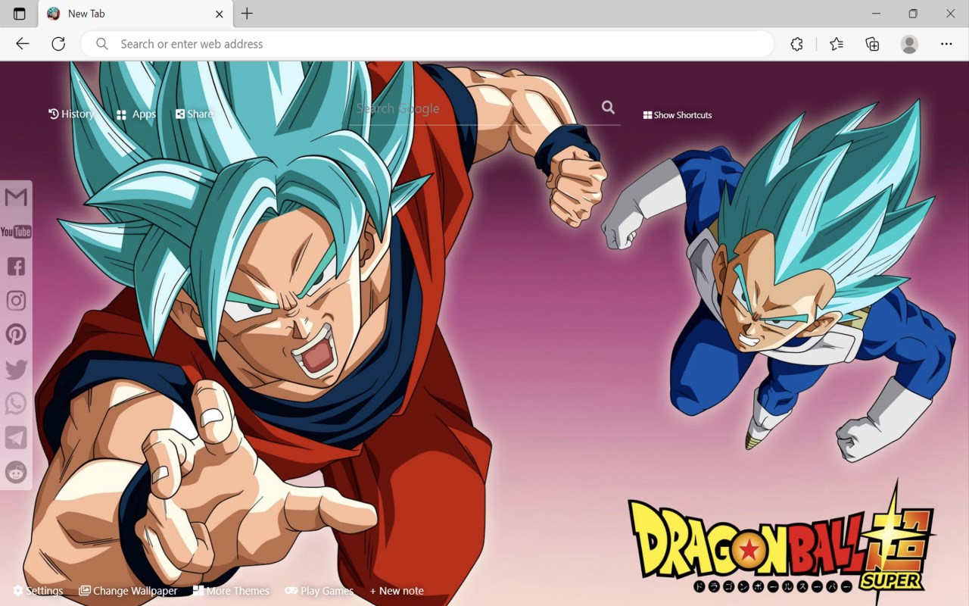Open Gmail from the sidebar
969x606 pixels.
click(x=16, y=198)
